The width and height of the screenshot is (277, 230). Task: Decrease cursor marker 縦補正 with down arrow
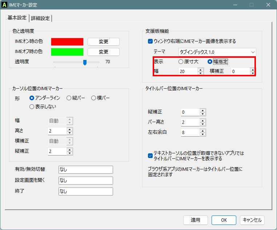69,153
